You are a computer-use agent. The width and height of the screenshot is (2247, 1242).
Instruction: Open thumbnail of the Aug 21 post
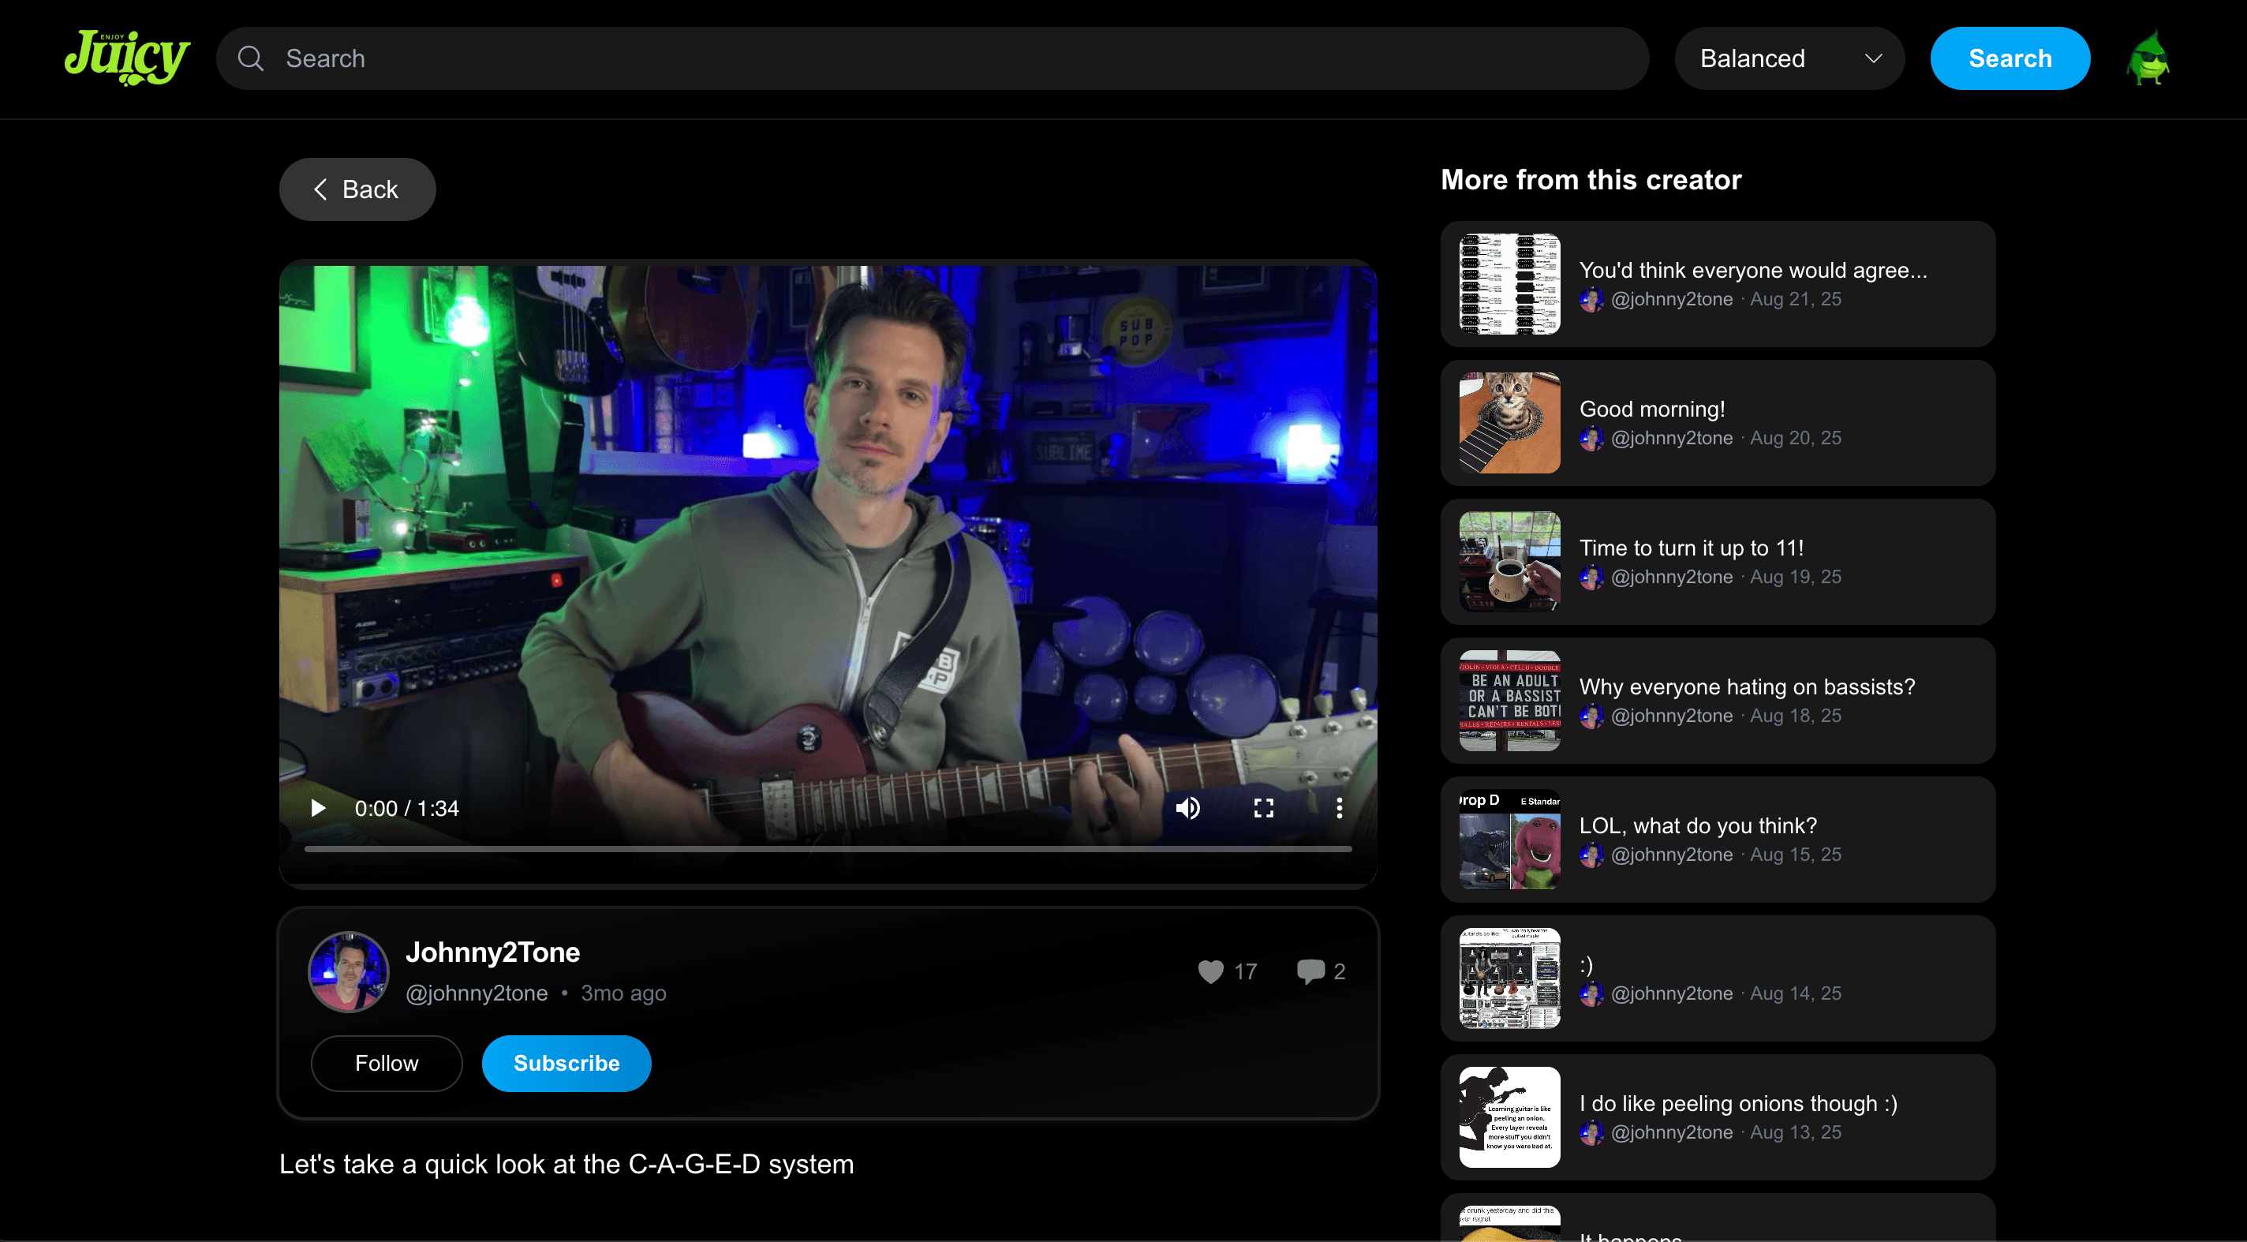[x=1510, y=284]
